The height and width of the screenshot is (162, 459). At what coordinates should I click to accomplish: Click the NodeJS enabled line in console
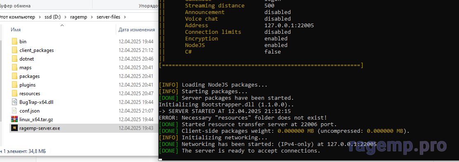point(236,45)
